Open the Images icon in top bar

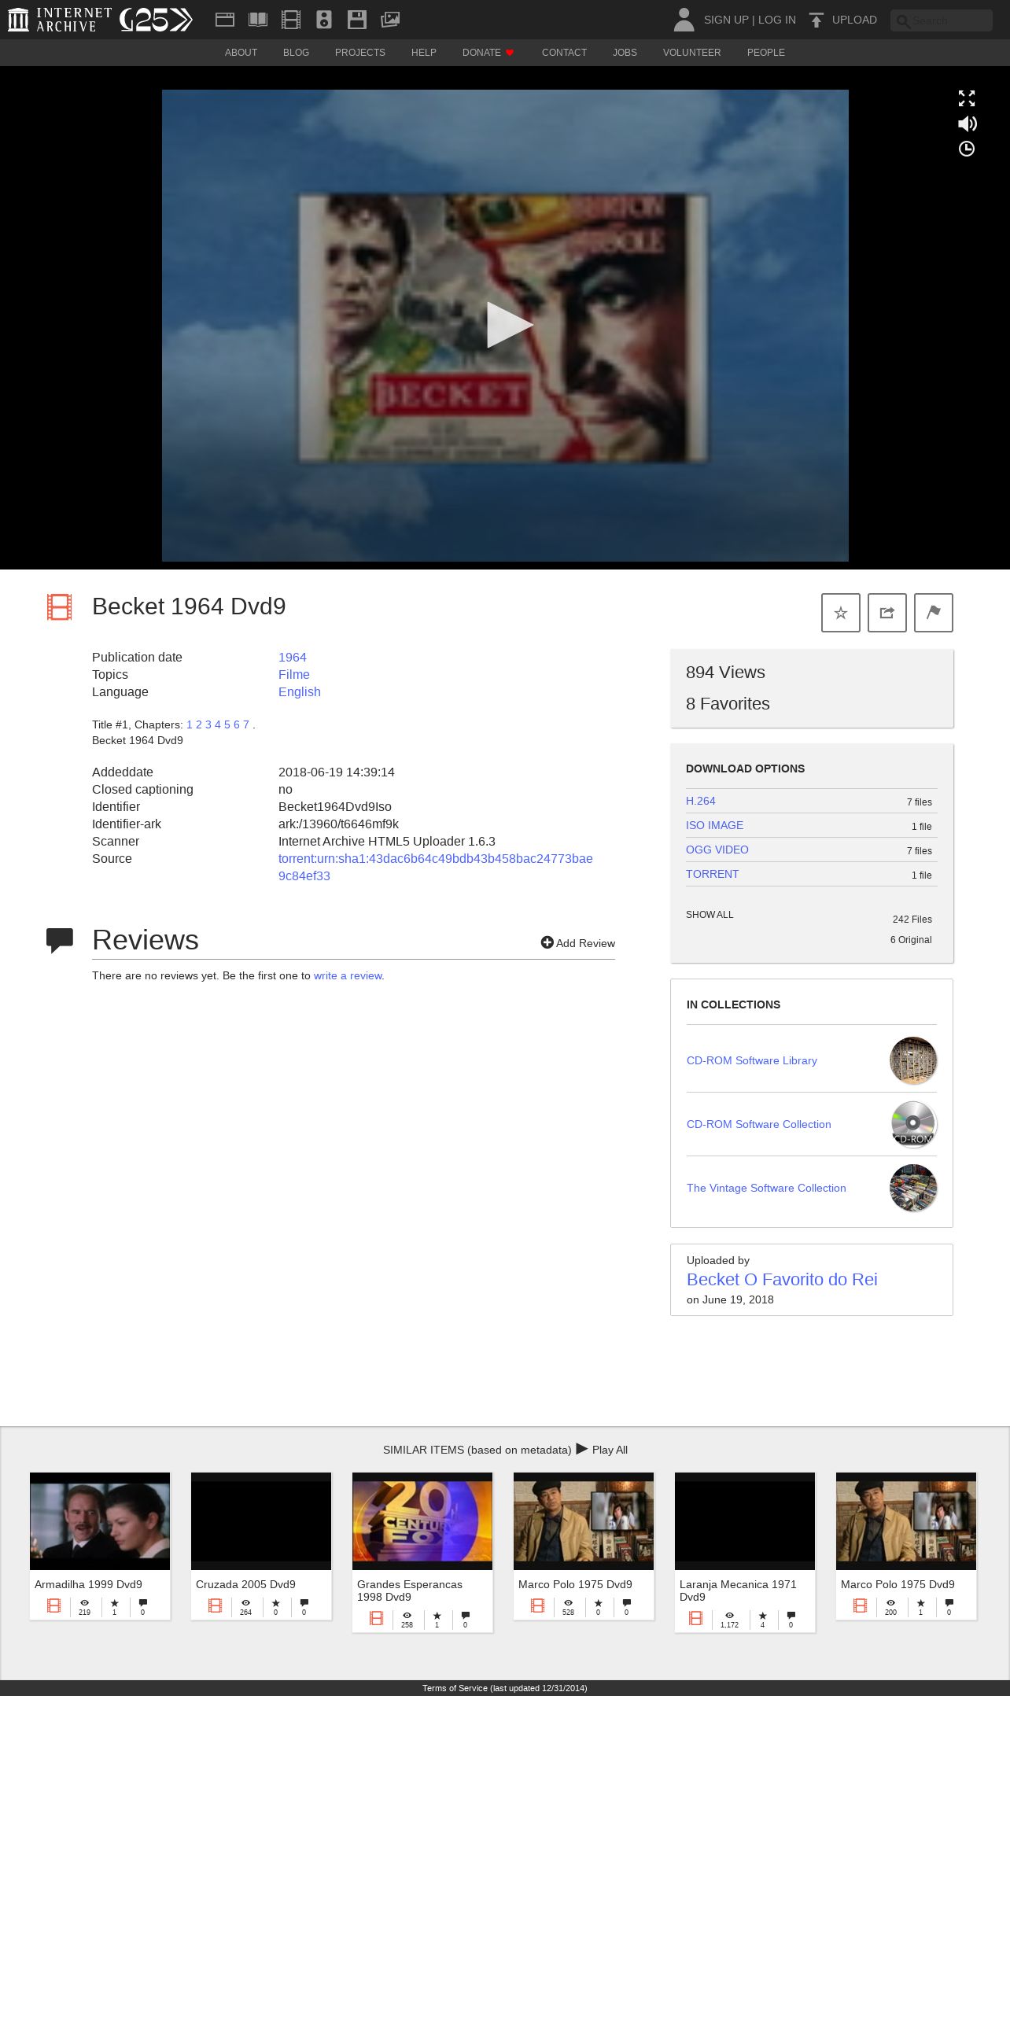(390, 20)
